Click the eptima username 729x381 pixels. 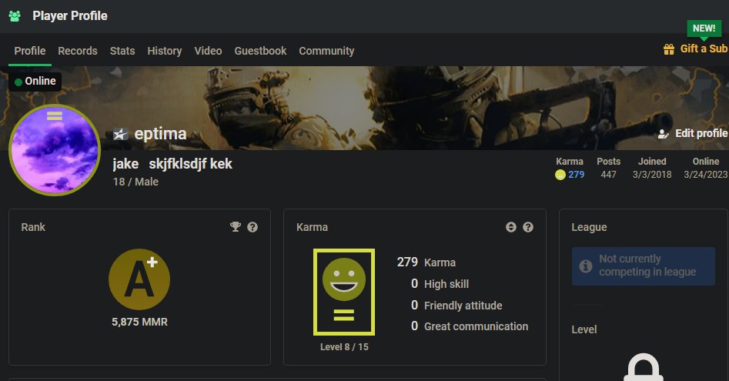[x=160, y=134]
